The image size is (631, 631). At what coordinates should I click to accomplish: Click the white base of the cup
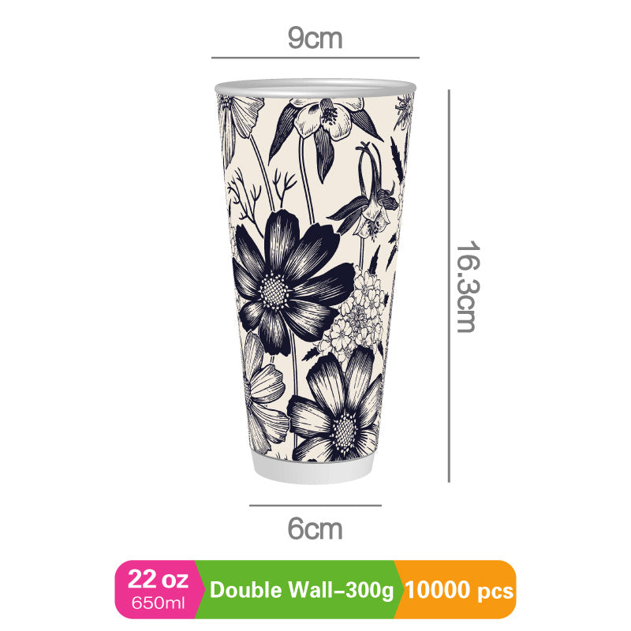click(x=313, y=469)
